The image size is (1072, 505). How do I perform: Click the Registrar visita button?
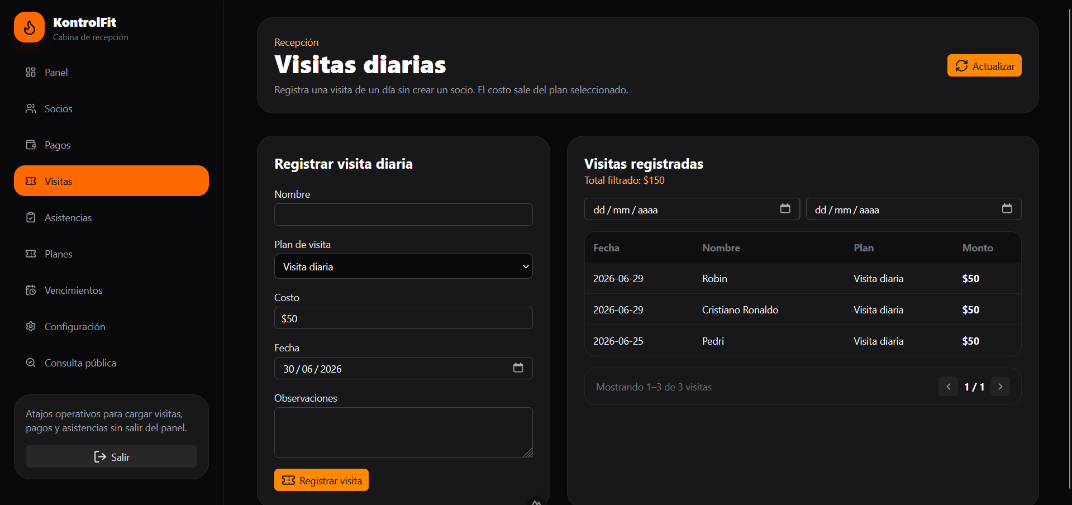(321, 480)
